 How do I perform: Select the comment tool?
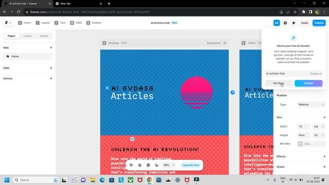click(x=149, y=165)
